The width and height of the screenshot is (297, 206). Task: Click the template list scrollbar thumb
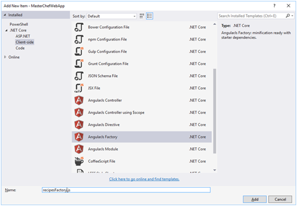(x=214, y=111)
